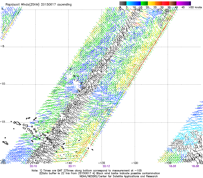Image resolution: width=203 pixels, height=178 pixels.
Task: Click the "-15" latitude axis label
Action: [x=2, y=122]
